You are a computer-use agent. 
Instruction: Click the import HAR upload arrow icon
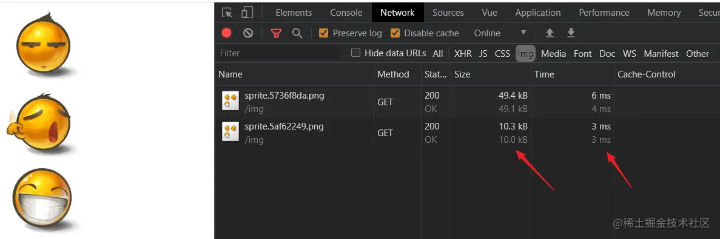click(550, 33)
